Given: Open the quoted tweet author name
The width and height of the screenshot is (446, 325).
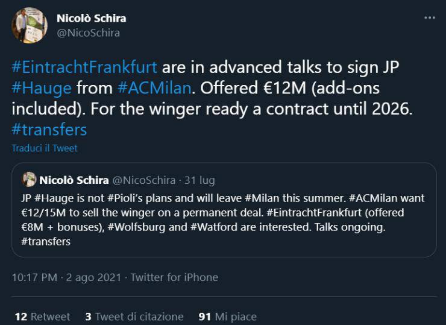Looking at the screenshot, I should point(74,180).
